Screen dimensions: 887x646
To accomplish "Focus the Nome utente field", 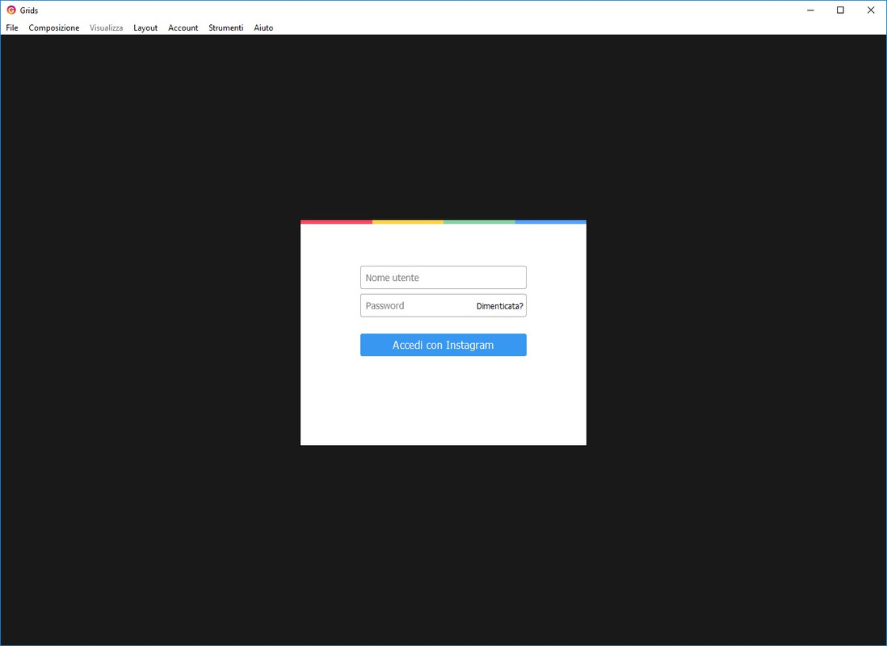I will click(443, 278).
